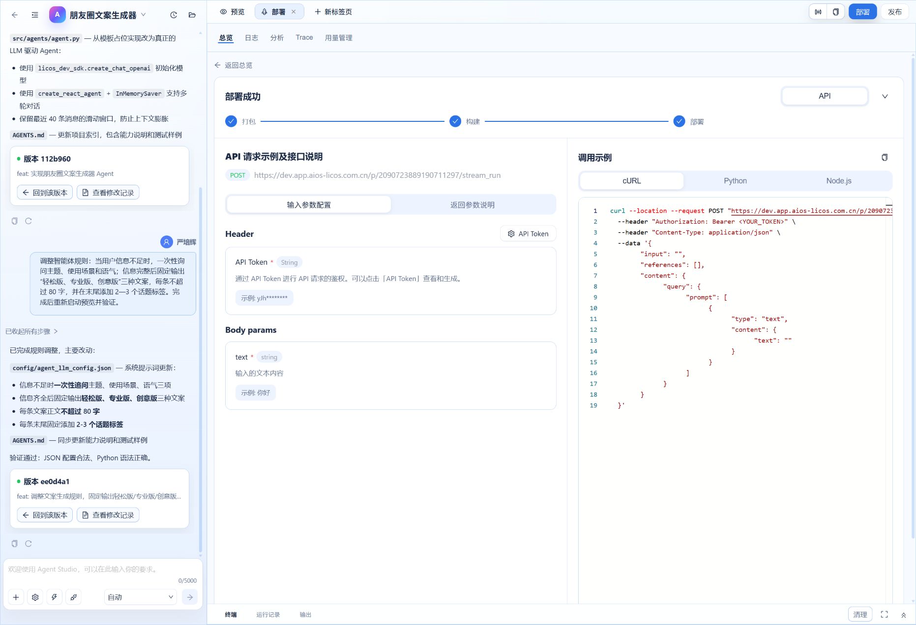
Task: Open the API Token settings button
Action: coord(528,234)
